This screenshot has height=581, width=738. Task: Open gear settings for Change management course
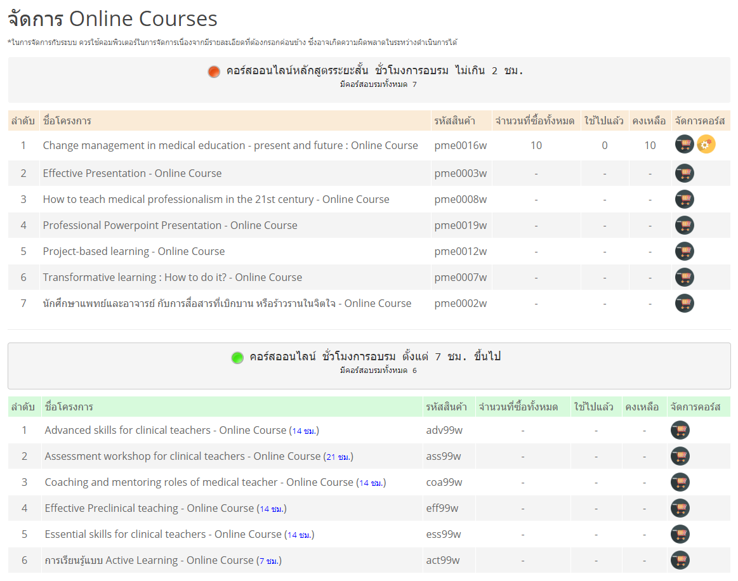click(706, 145)
